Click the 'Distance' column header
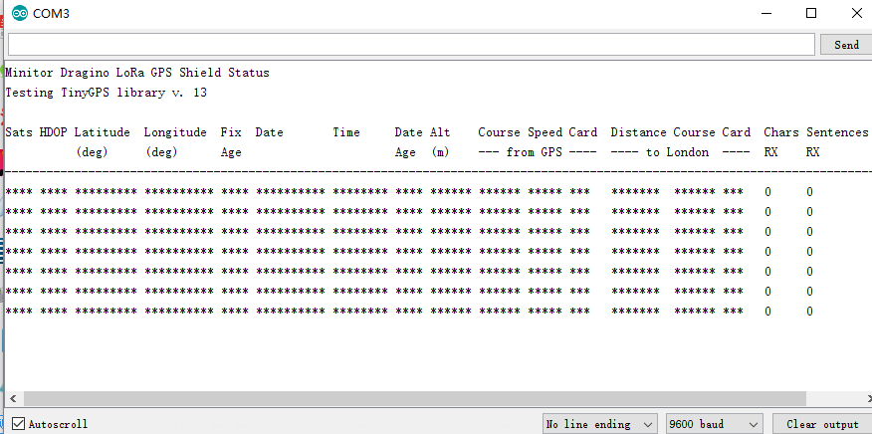The width and height of the screenshot is (872, 434). click(638, 132)
